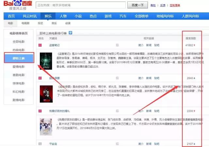The image size is (209, 147).
Task: Switch to the 动漫 sub-tab
Action: tap(68, 23)
